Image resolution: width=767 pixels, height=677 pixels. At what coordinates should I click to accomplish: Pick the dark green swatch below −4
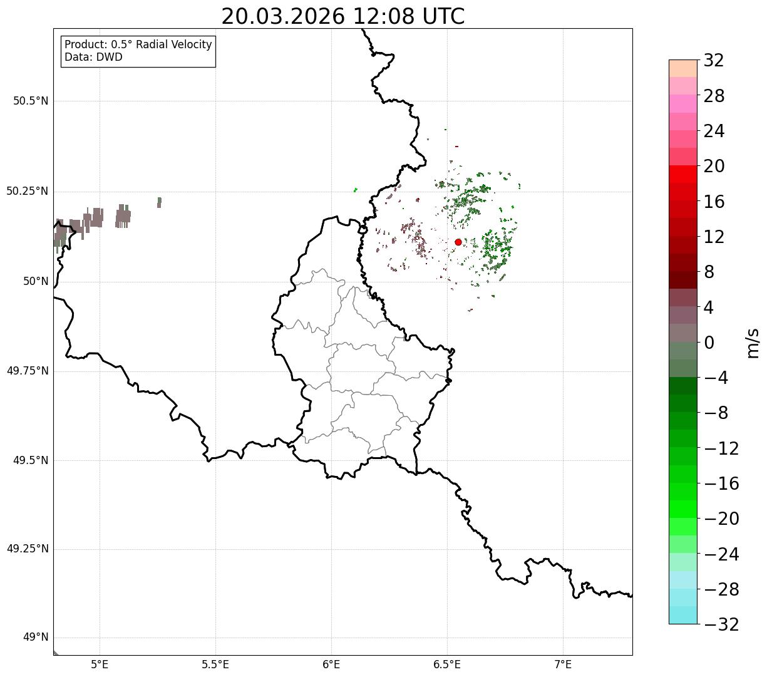pos(683,386)
